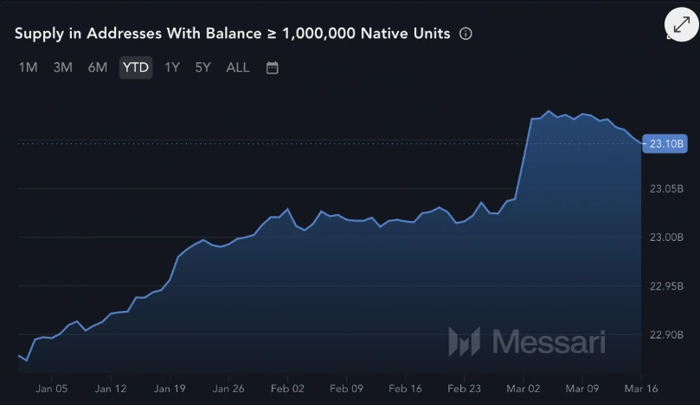Click the Messari logo watermark

tap(526, 341)
